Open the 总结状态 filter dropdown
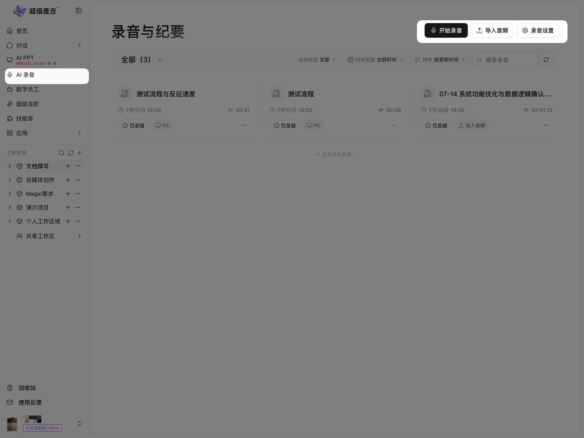The width and height of the screenshot is (584, 438). [317, 59]
